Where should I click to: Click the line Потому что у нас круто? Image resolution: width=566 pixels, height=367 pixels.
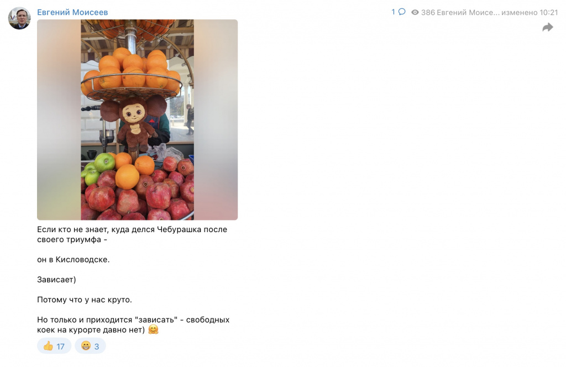tap(85, 300)
